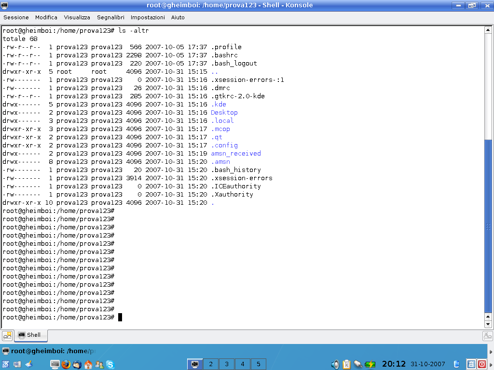
Task: Click the volume speaker tray icon
Action: point(335,364)
